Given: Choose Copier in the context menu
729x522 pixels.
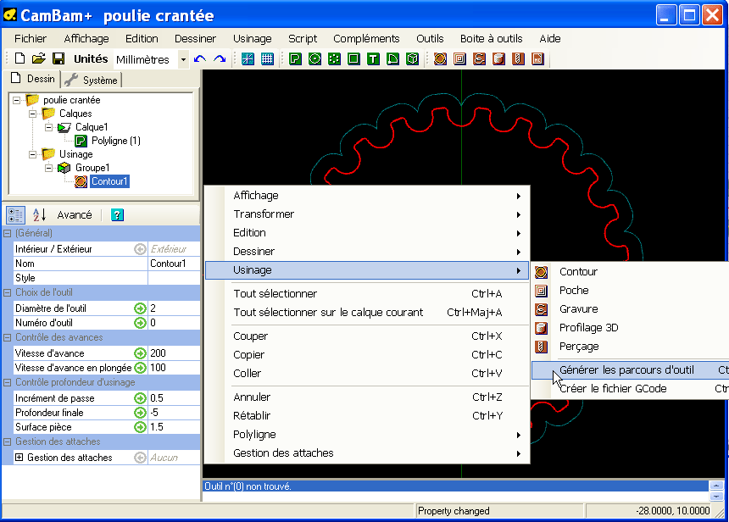Looking at the screenshot, I should click(366, 355).
